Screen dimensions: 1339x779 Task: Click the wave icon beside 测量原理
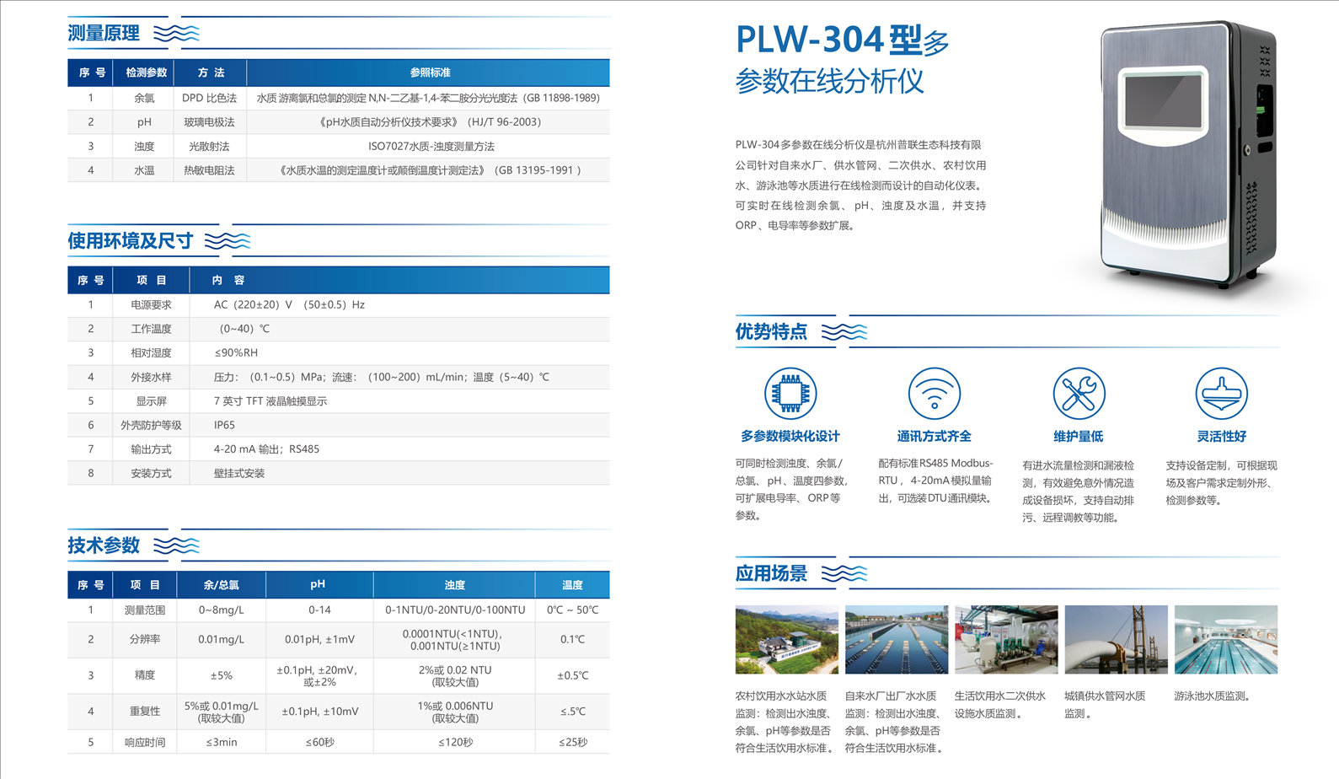(x=176, y=33)
